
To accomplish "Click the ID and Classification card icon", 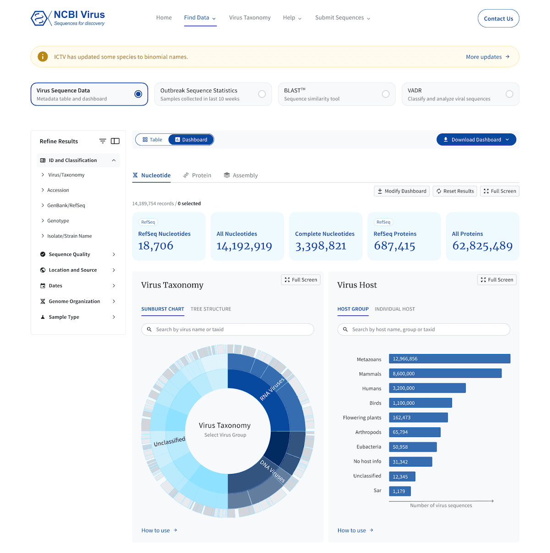I will tap(43, 160).
